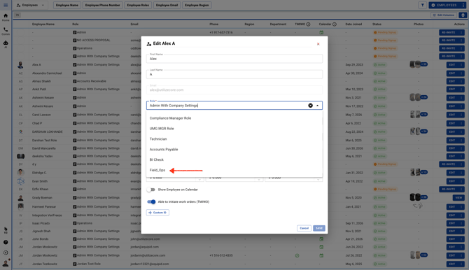The width and height of the screenshot is (469, 270).
Task: Click the Employee Email filter button
Action: [x=167, y=5]
